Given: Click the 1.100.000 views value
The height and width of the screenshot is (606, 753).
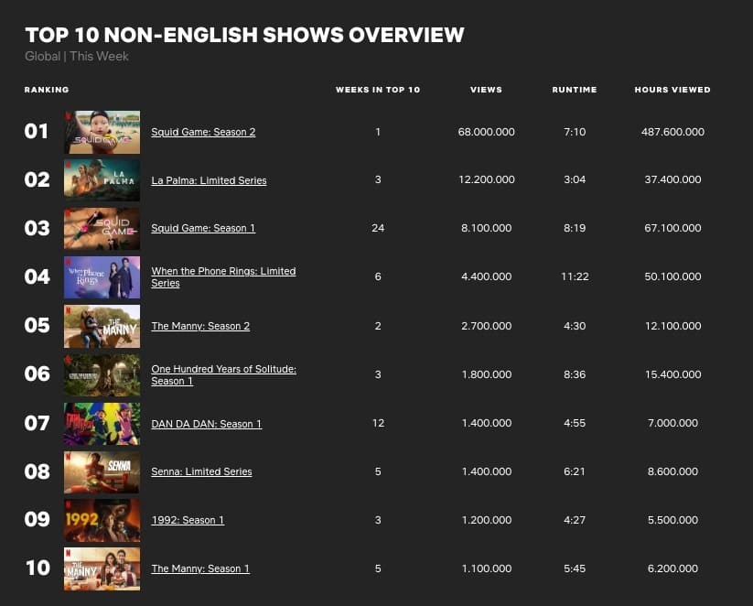Looking at the screenshot, I should (x=487, y=568).
